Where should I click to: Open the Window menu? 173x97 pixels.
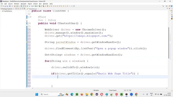pos(45,4)
